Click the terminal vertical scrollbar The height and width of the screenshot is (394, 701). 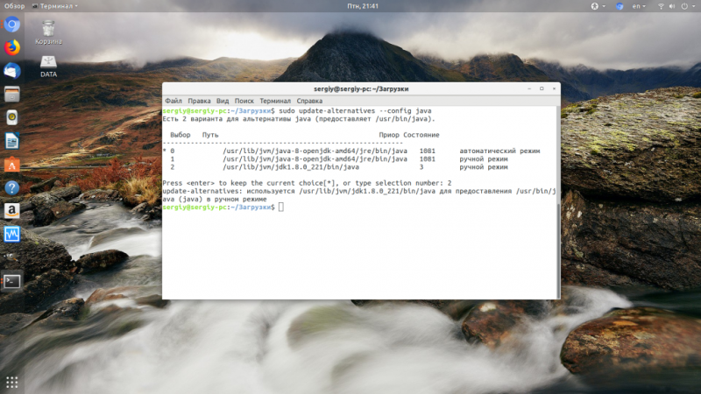[x=558, y=250]
